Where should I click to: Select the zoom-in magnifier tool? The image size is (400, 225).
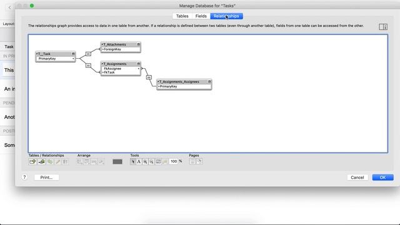[145, 161]
